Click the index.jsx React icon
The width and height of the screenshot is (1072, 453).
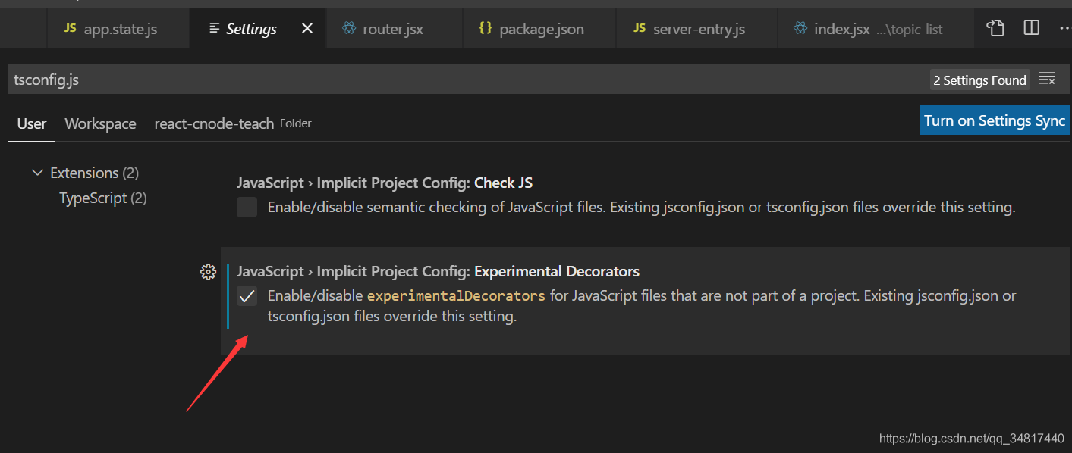point(800,29)
